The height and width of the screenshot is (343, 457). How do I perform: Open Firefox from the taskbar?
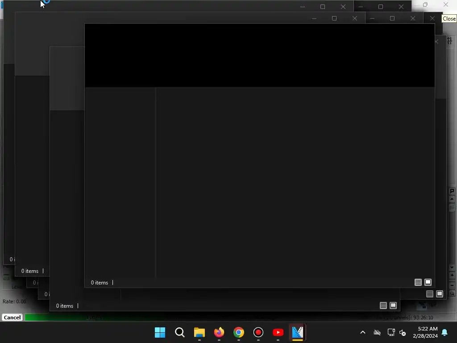pos(219,332)
